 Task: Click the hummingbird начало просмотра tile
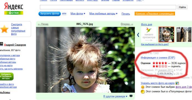pyautogui.click(x=149, y=34)
